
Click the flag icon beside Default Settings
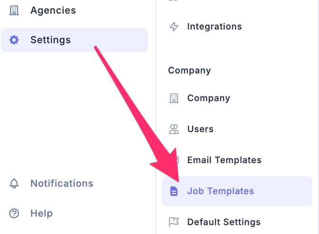coord(174,222)
